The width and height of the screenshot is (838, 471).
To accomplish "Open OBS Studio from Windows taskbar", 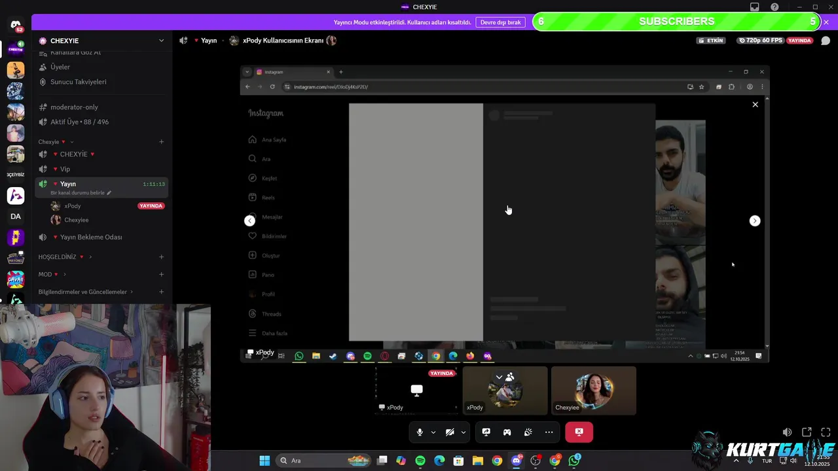I will point(536,461).
